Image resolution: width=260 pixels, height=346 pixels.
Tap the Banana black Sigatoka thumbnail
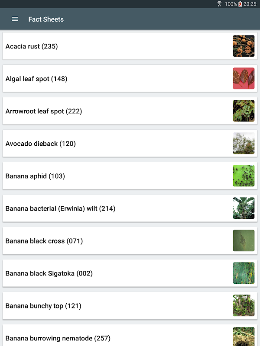(244, 273)
